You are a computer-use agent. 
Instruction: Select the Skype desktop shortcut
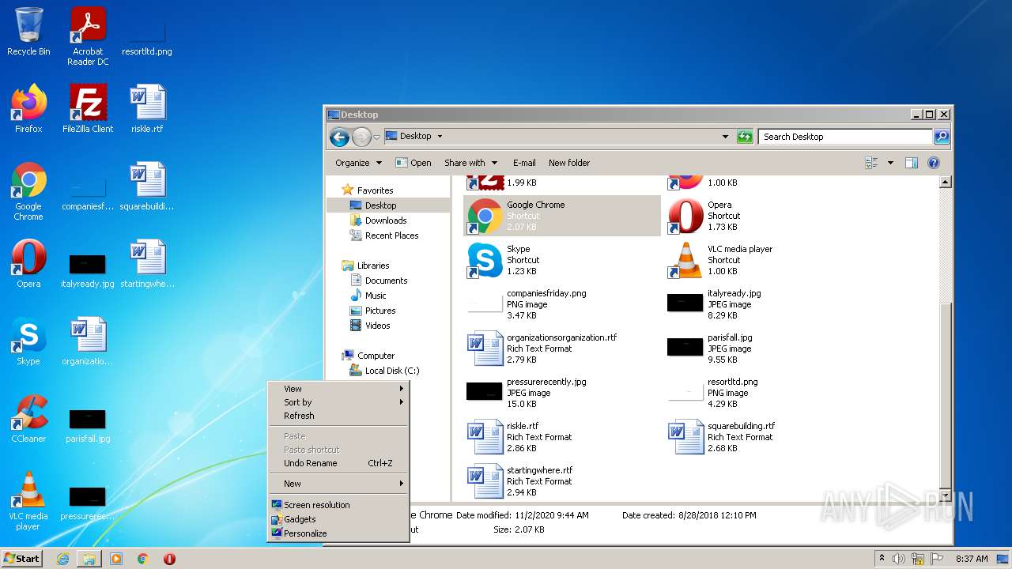[28, 341]
